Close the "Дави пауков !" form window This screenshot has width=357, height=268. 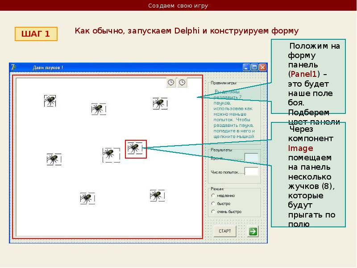pyautogui.click(x=262, y=67)
